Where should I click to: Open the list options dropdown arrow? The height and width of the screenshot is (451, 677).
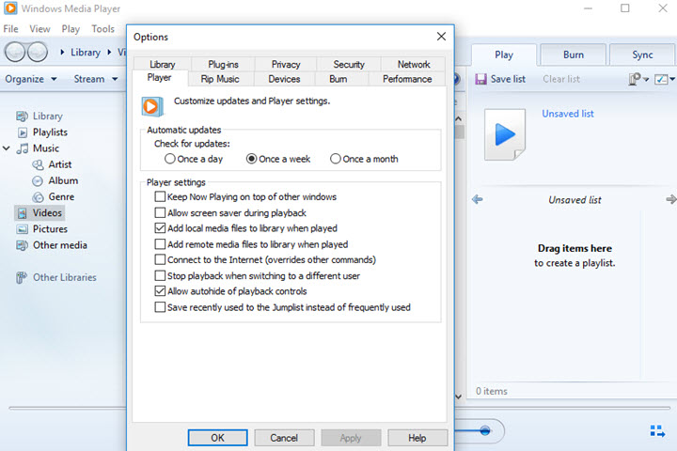pyautogui.click(x=646, y=80)
